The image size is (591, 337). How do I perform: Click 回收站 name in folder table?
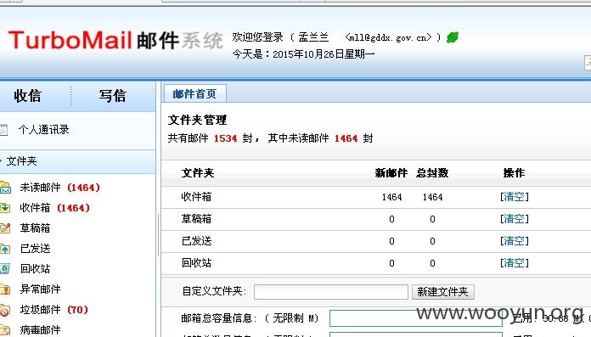pyautogui.click(x=196, y=263)
